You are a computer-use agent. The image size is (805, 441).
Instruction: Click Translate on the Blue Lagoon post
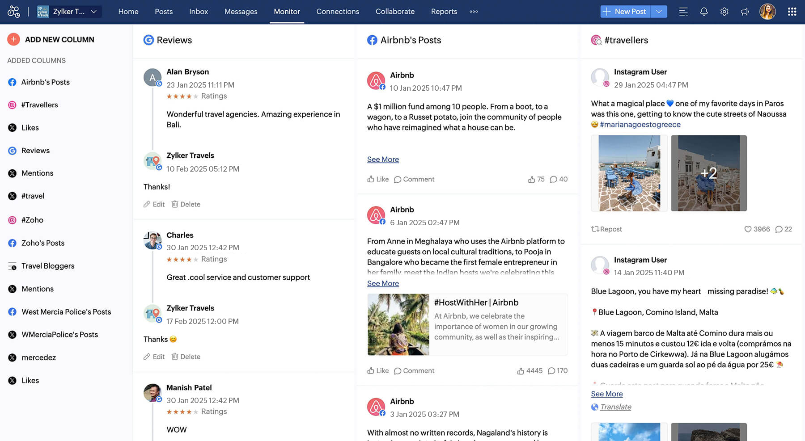click(x=615, y=407)
